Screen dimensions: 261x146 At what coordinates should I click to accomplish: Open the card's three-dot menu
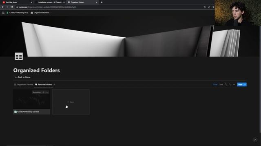click(x=47, y=92)
